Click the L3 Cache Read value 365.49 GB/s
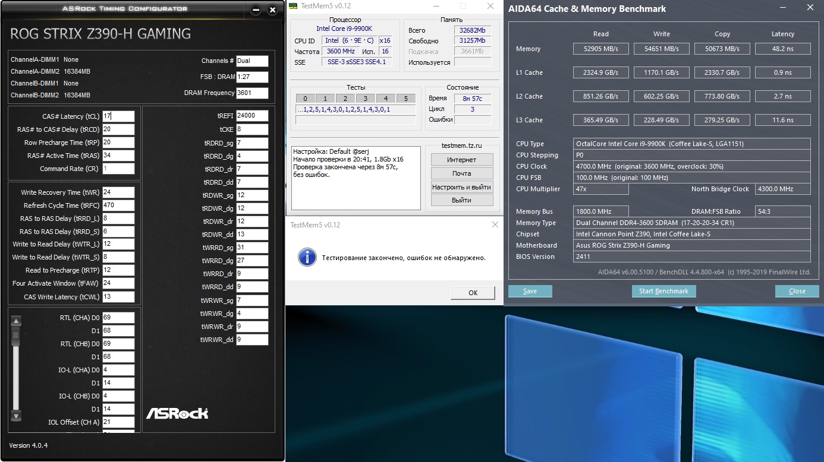This screenshot has height=462, width=824. click(601, 120)
